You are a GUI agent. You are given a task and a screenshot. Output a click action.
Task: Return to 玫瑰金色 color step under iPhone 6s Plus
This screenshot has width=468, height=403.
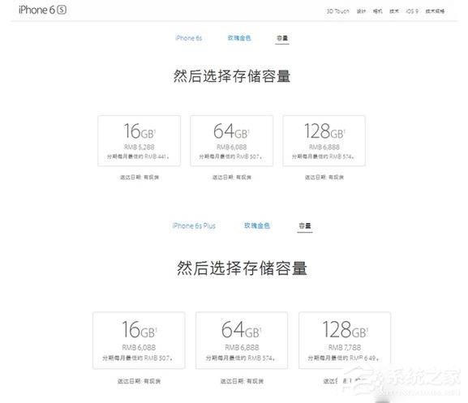coord(256,225)
